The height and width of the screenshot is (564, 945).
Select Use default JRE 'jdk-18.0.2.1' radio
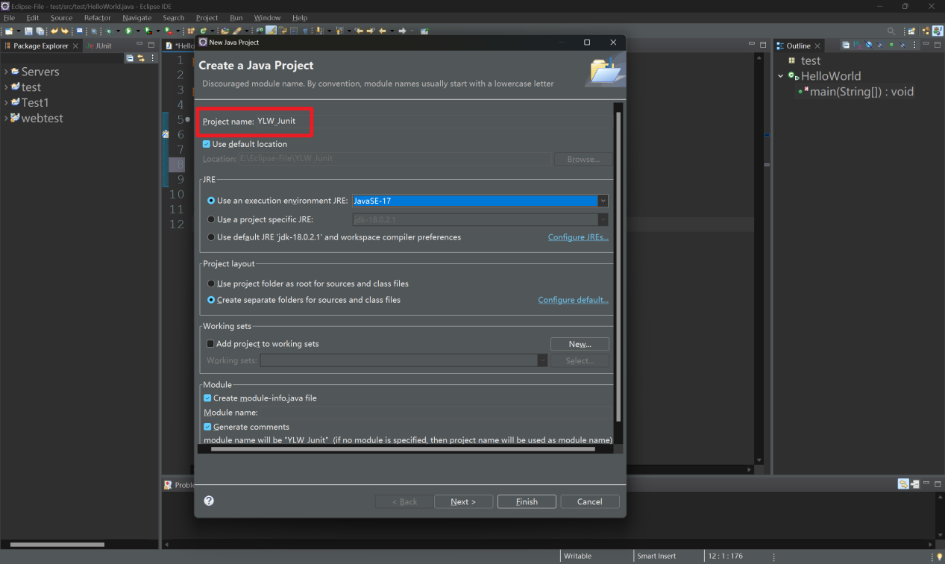211,237
